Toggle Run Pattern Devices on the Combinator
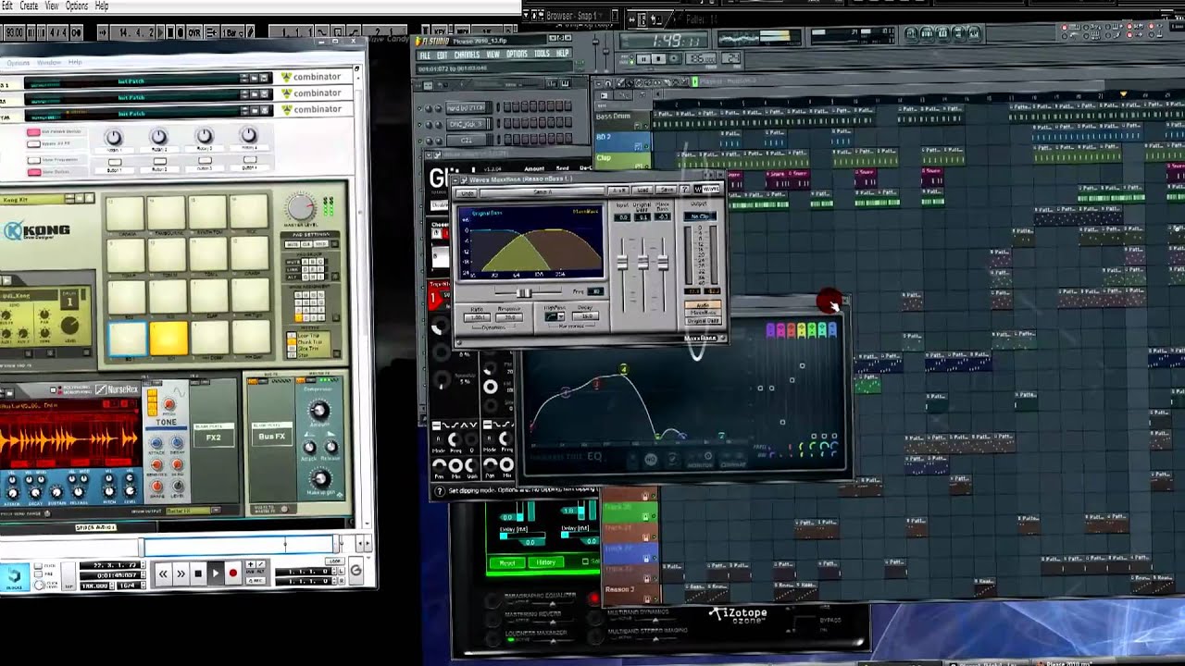 (34, 132)
